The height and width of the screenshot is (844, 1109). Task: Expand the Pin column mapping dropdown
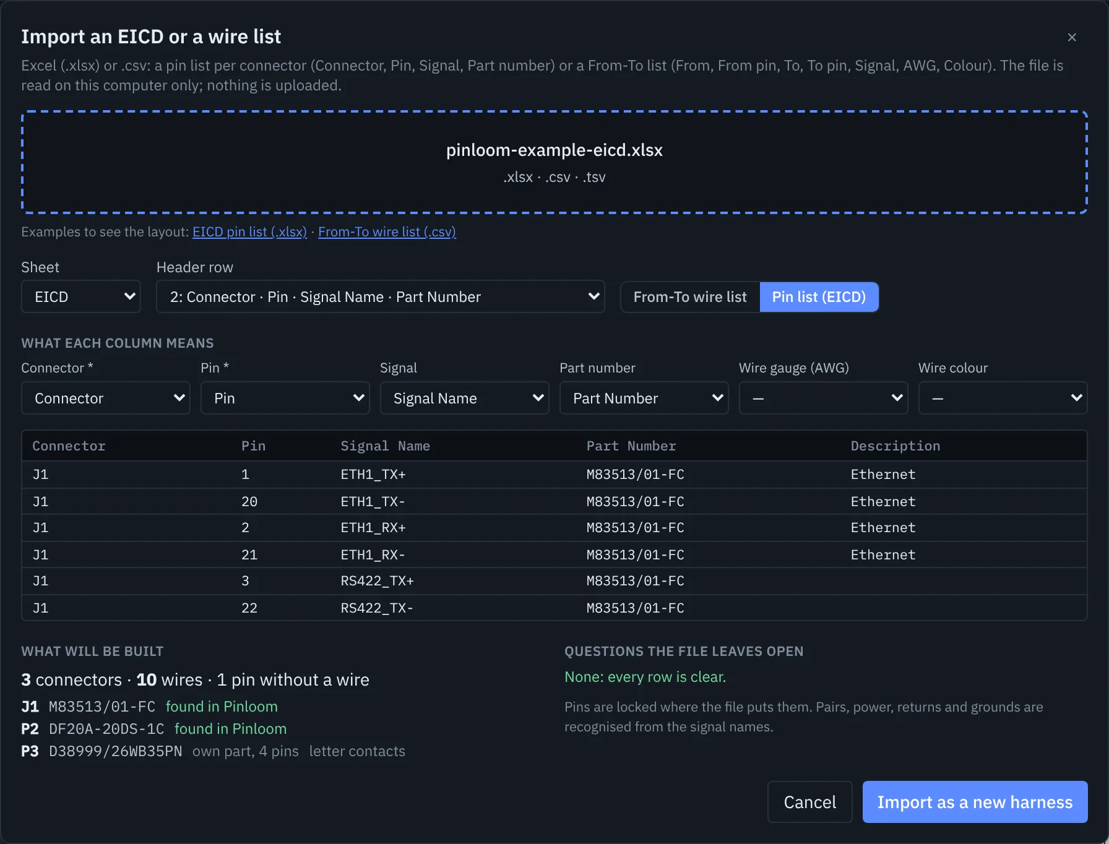285,398
